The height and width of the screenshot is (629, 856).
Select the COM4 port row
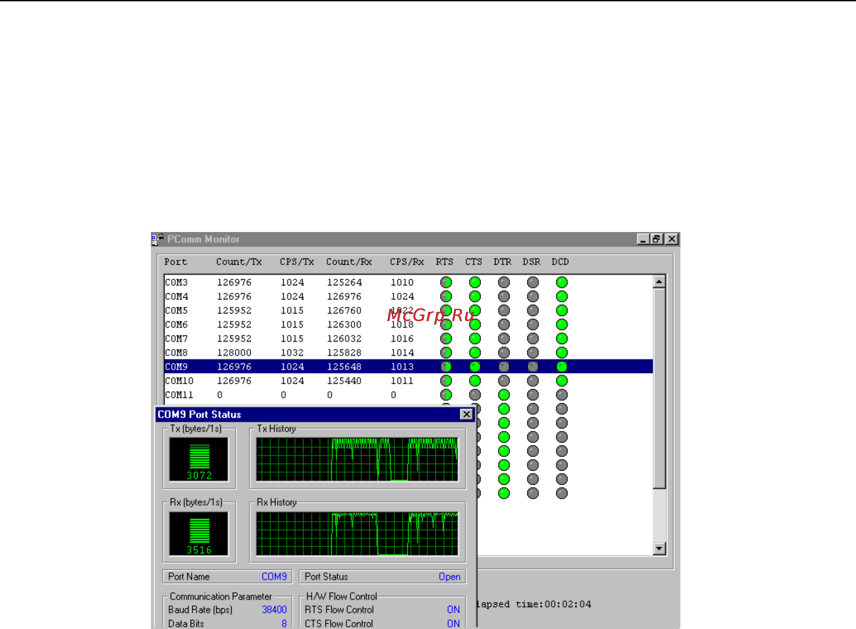409,296
